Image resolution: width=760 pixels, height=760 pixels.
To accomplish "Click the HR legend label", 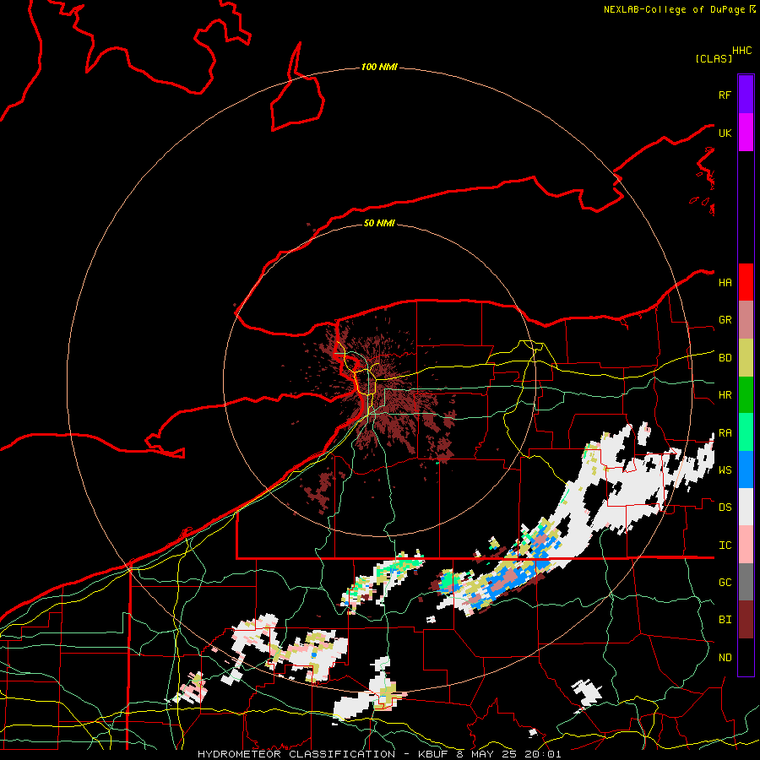I will pos(725,395).
